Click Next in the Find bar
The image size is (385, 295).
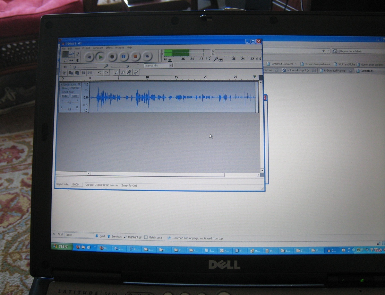(100, 236)
